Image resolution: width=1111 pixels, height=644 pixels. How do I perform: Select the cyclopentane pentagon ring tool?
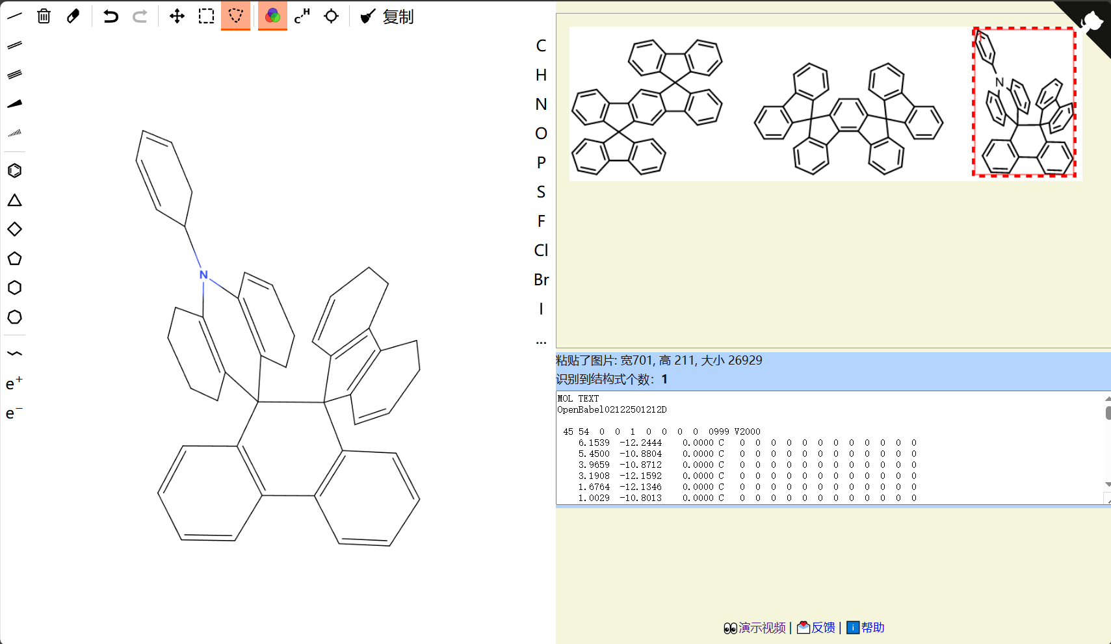click(14, 259)
